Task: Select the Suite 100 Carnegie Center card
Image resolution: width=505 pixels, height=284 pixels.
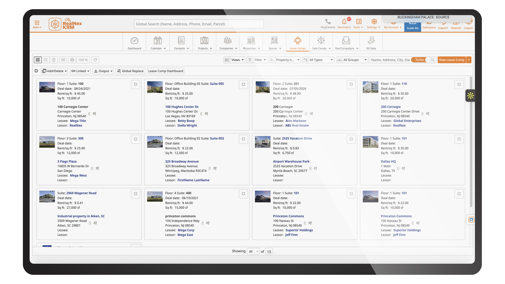Action: coord(135,84)
